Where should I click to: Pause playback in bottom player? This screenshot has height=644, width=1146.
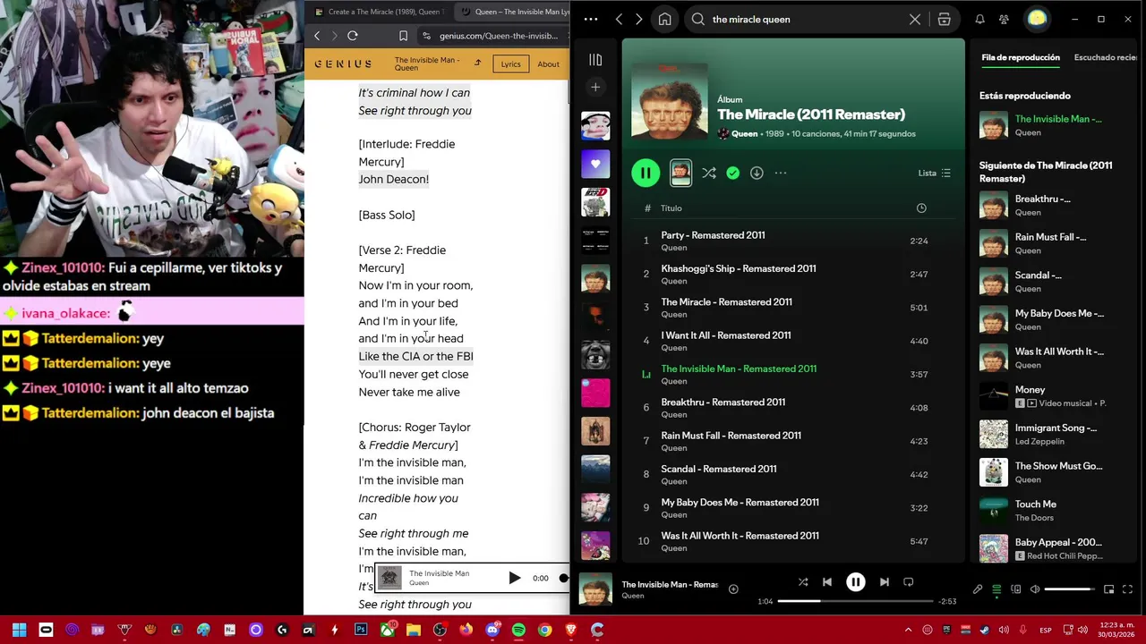click(855, 582)
